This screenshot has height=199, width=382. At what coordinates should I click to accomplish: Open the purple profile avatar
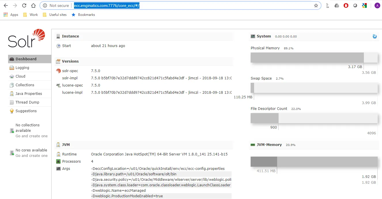coord(377,5)
